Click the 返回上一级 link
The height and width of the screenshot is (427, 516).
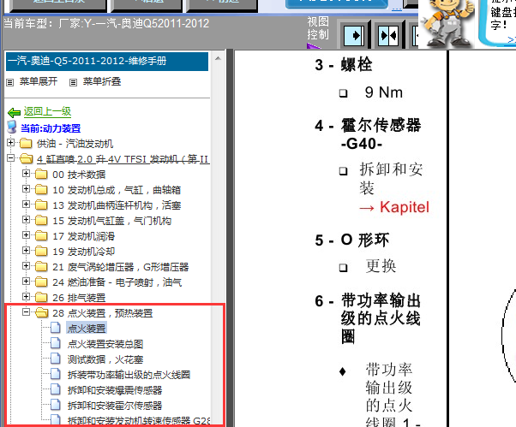[47, 112]
